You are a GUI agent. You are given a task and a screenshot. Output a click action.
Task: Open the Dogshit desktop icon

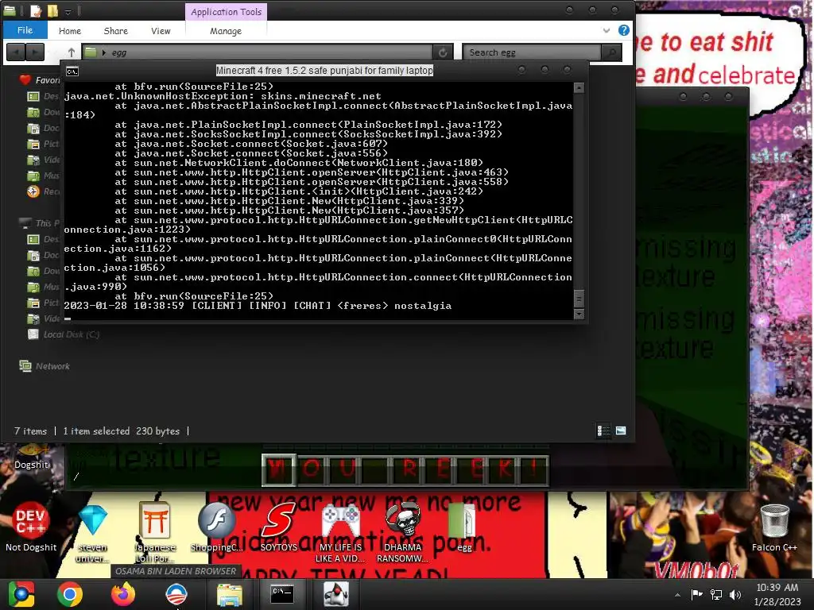pyautogui.click(x=31, y=457)
